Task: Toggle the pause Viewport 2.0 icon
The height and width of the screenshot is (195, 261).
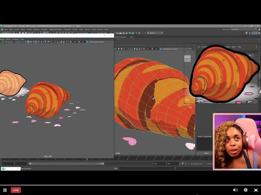Action: (x=139, y=33)
